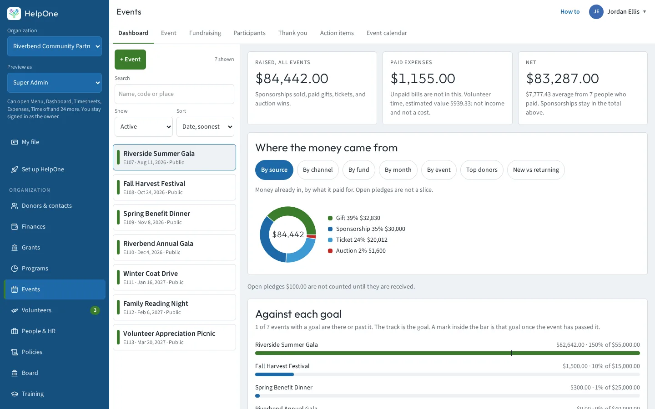
Task: Click the + Event button
Action: [130, 60]
